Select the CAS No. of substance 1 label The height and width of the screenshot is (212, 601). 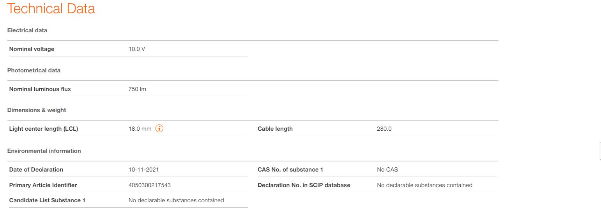point(290,170)
